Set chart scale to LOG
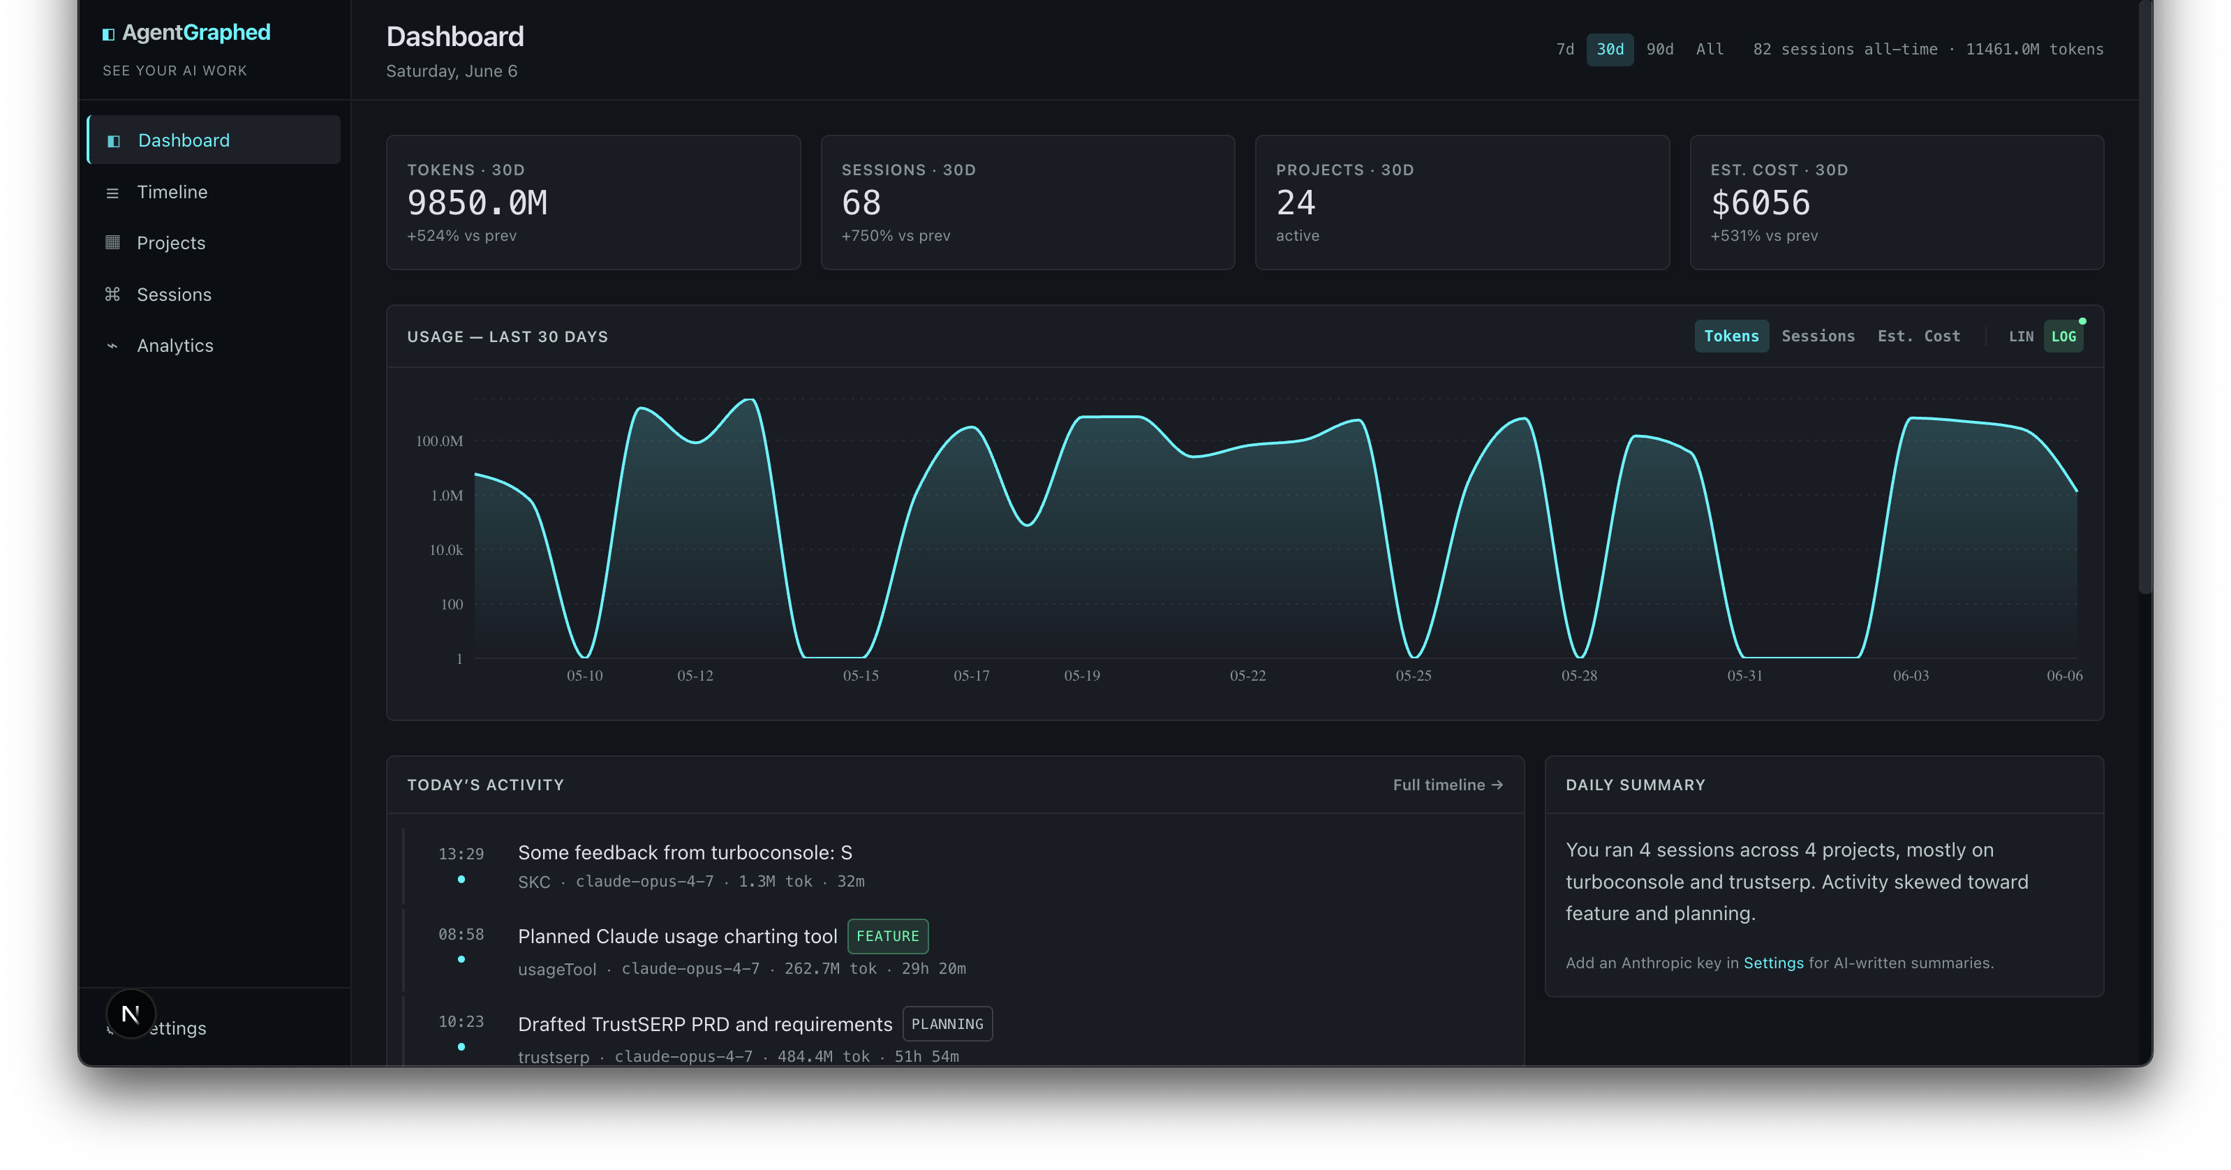2231x1170 pixels. point(2064,337)
